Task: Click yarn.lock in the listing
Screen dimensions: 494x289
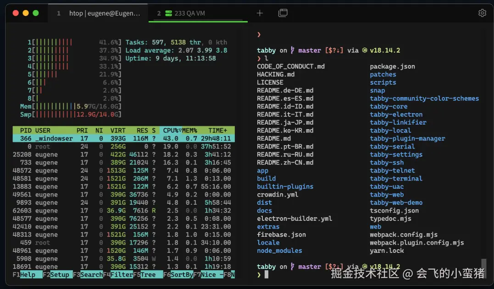Action: [x=387, y=251]
